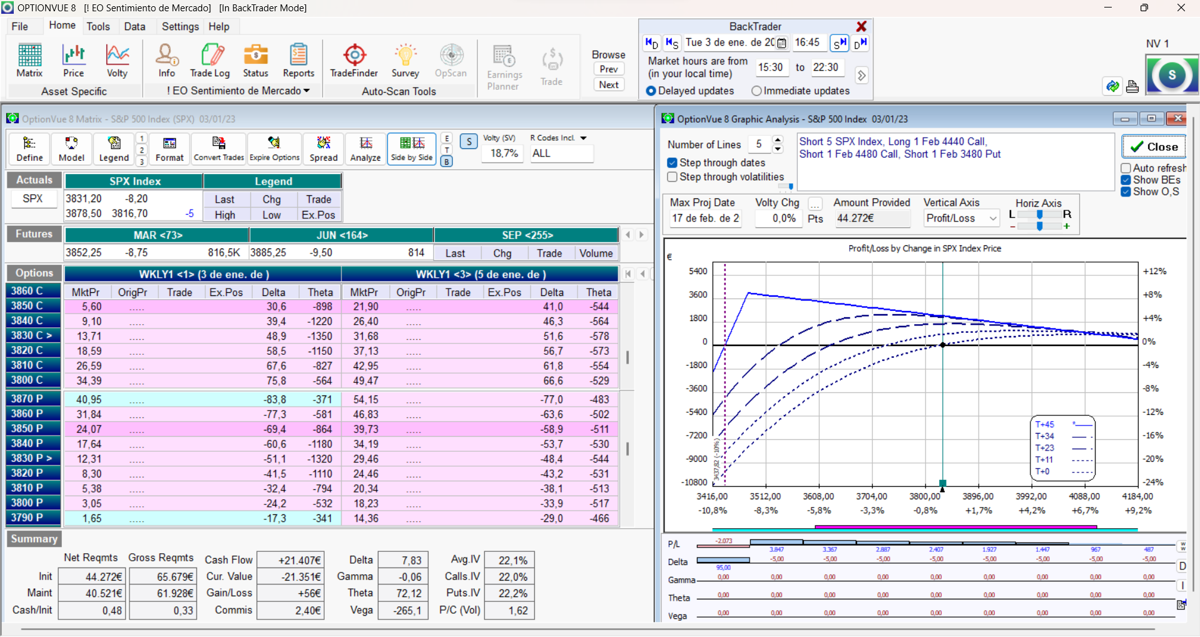Open the Volty chart icon

(x=117, y=61)
